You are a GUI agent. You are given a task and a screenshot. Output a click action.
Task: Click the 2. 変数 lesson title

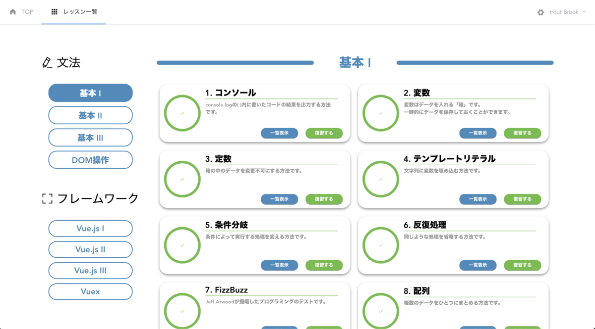coord(416,93)
